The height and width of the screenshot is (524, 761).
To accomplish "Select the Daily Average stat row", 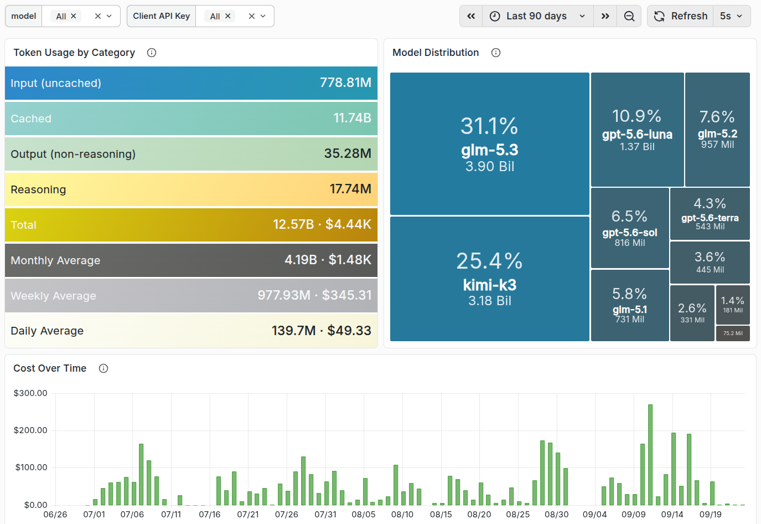I will tap(191, 331).
